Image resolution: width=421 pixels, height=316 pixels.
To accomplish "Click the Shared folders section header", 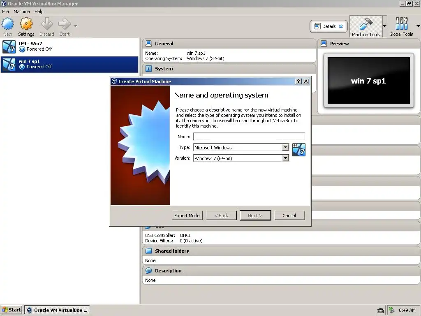I will (281, 251).
